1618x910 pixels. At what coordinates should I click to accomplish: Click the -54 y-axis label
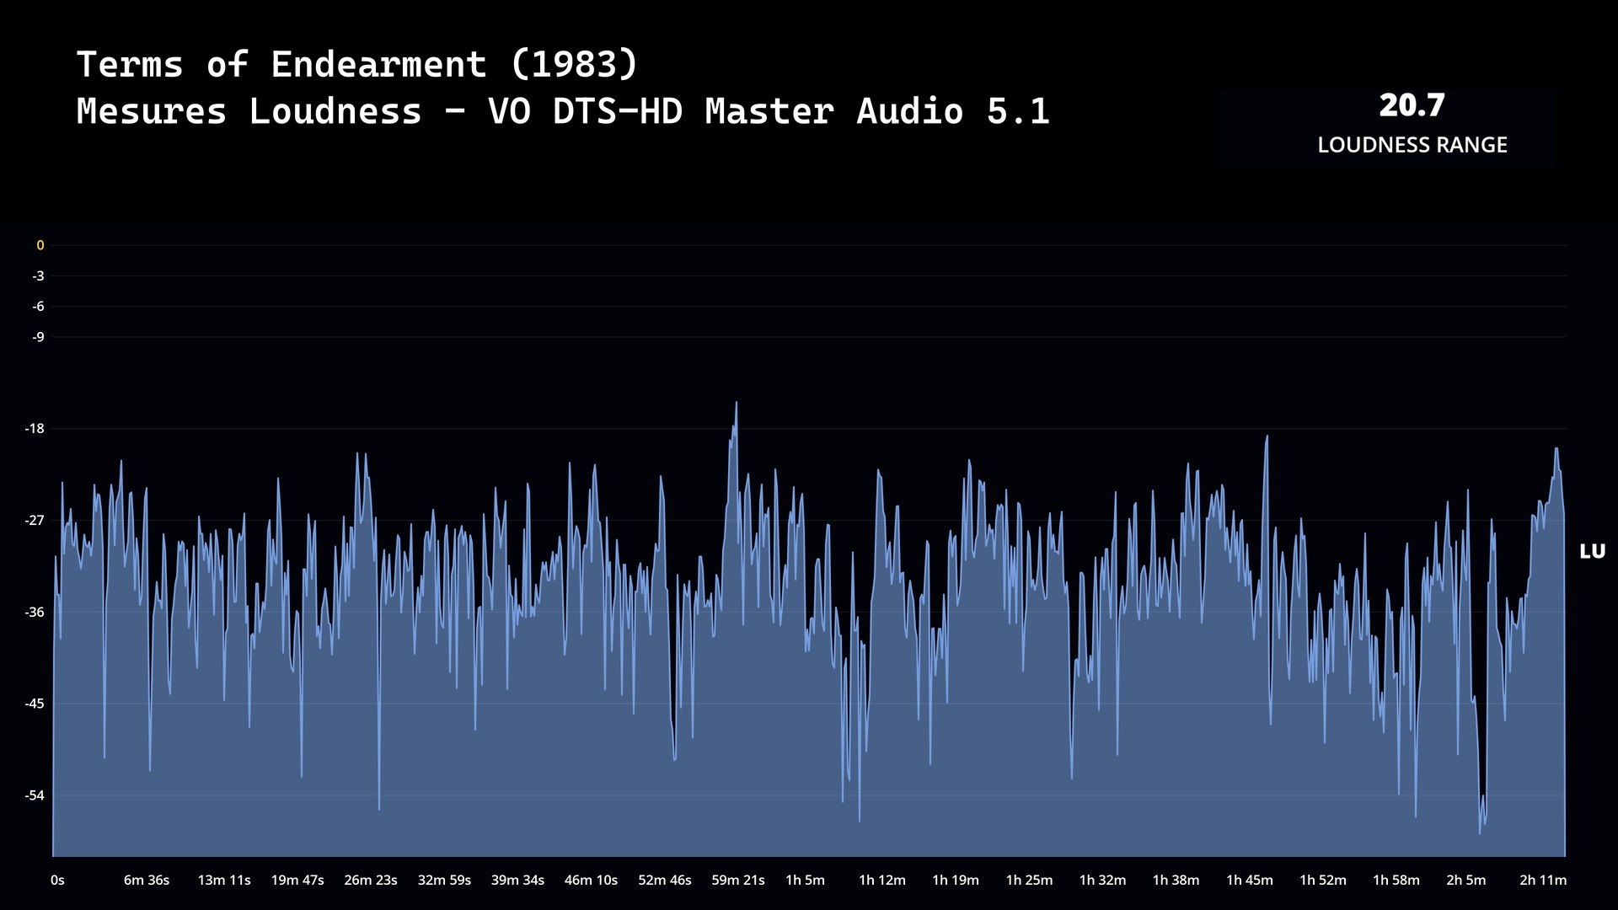(35, 796)
